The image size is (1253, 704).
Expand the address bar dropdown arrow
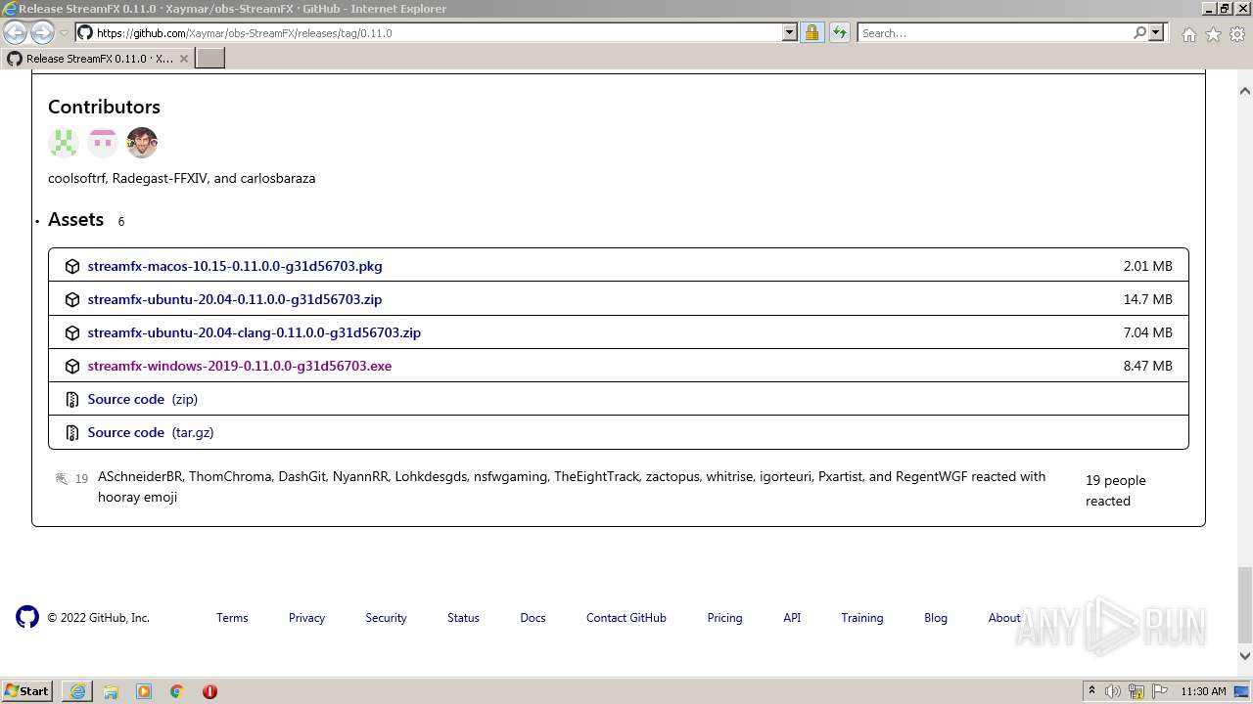click(790, 32)
